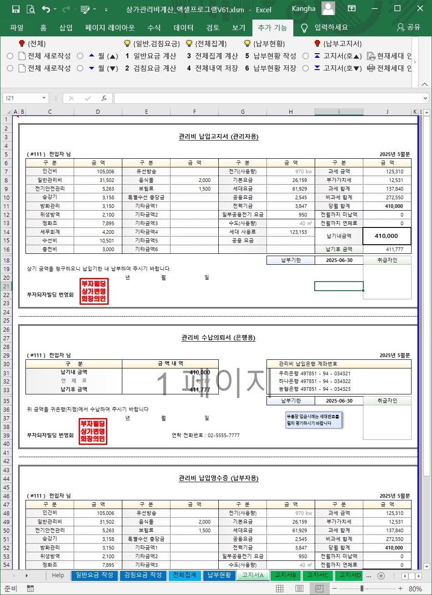Undo the last action
Viewport: 432px width, 595px height.
(45, 9)
